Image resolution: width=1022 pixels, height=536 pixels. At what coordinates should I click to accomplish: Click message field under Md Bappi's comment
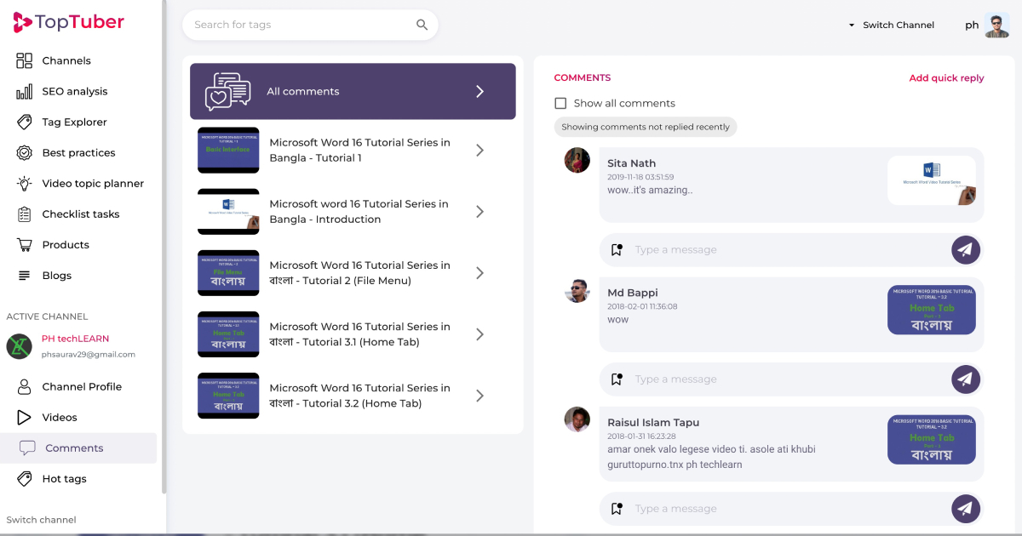coord(788,379)
